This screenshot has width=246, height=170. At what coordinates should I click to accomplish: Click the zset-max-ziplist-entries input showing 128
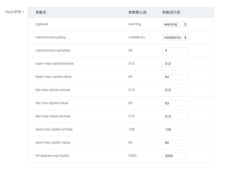(175, 129)
